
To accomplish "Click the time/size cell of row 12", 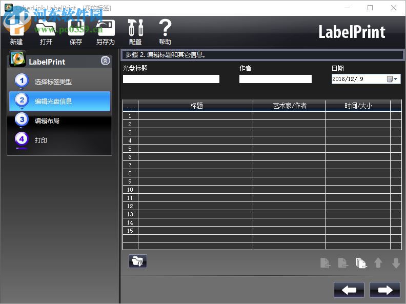I will 358,206.
